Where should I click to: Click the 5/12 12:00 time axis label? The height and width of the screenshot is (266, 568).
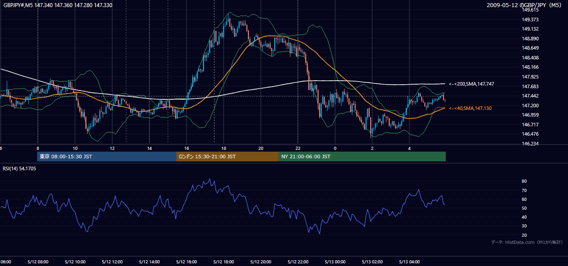pyautogui.click(x=112, y=262)
